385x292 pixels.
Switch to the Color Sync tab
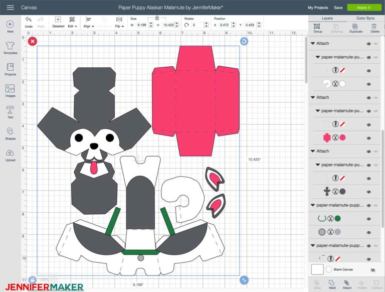pos(365,18)
